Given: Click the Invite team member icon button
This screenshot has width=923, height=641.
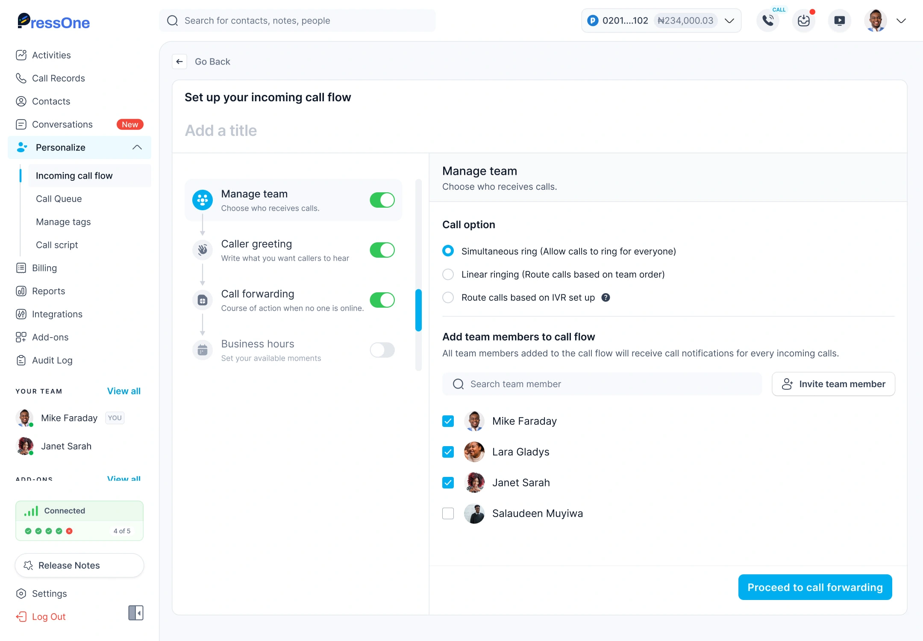Looking at the screenshot, I should click(x=788, y=384).
